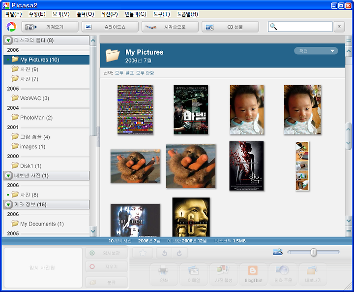Click the 모두 안함 select-none link

[145, 73]
